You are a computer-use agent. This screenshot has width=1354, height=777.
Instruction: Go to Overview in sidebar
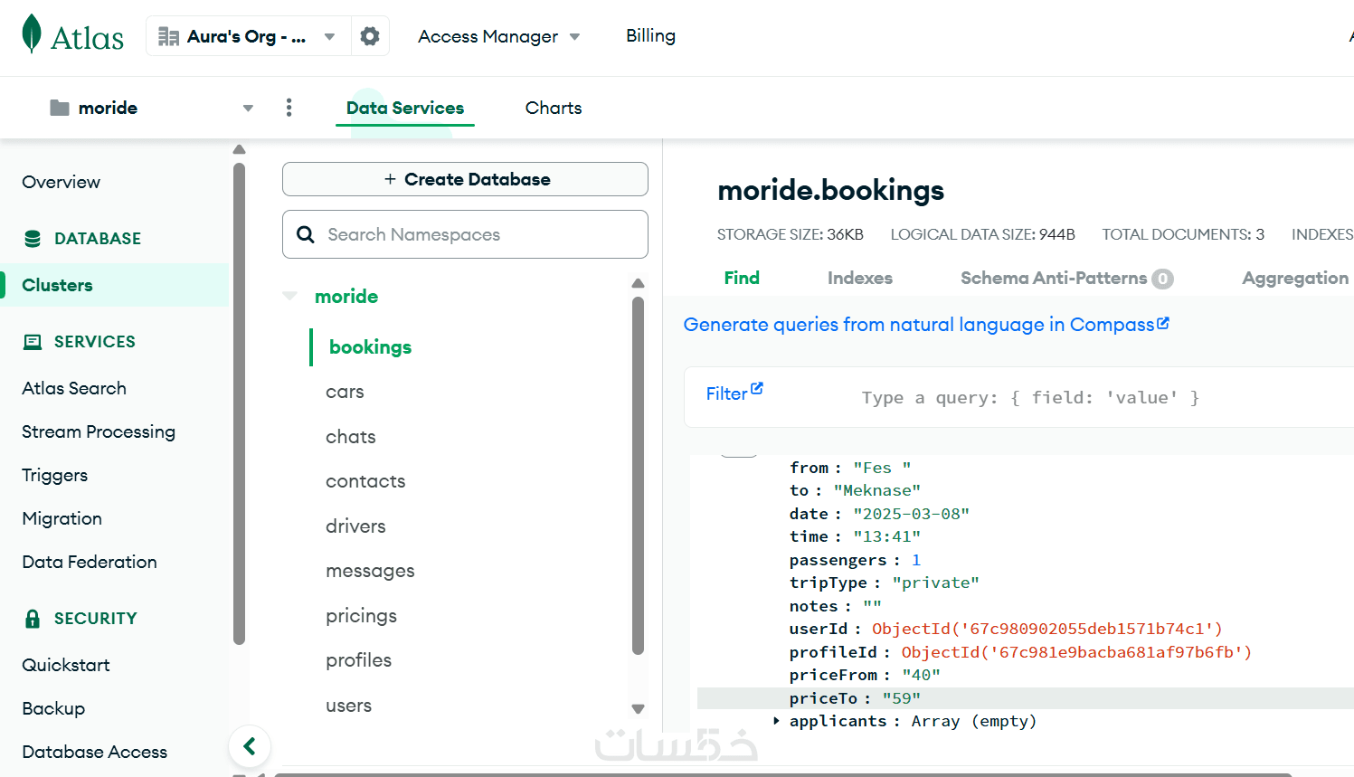(x=62, y=183)
